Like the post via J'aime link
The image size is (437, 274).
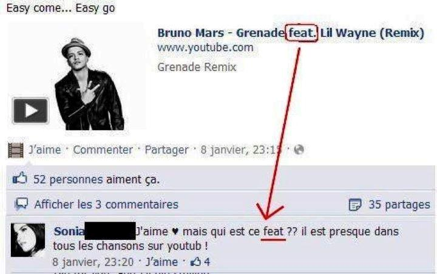point(45,150)
